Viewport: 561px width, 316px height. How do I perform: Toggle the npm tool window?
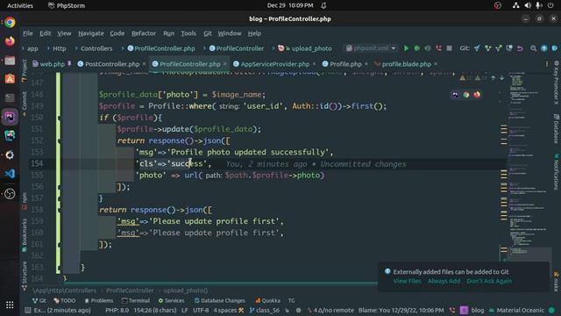click(25, 201)
